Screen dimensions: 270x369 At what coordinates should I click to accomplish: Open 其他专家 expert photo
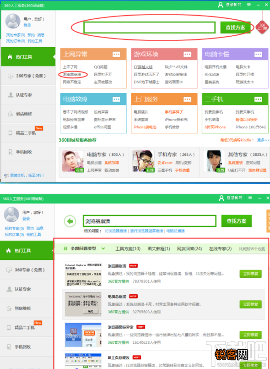pos(214,161)
